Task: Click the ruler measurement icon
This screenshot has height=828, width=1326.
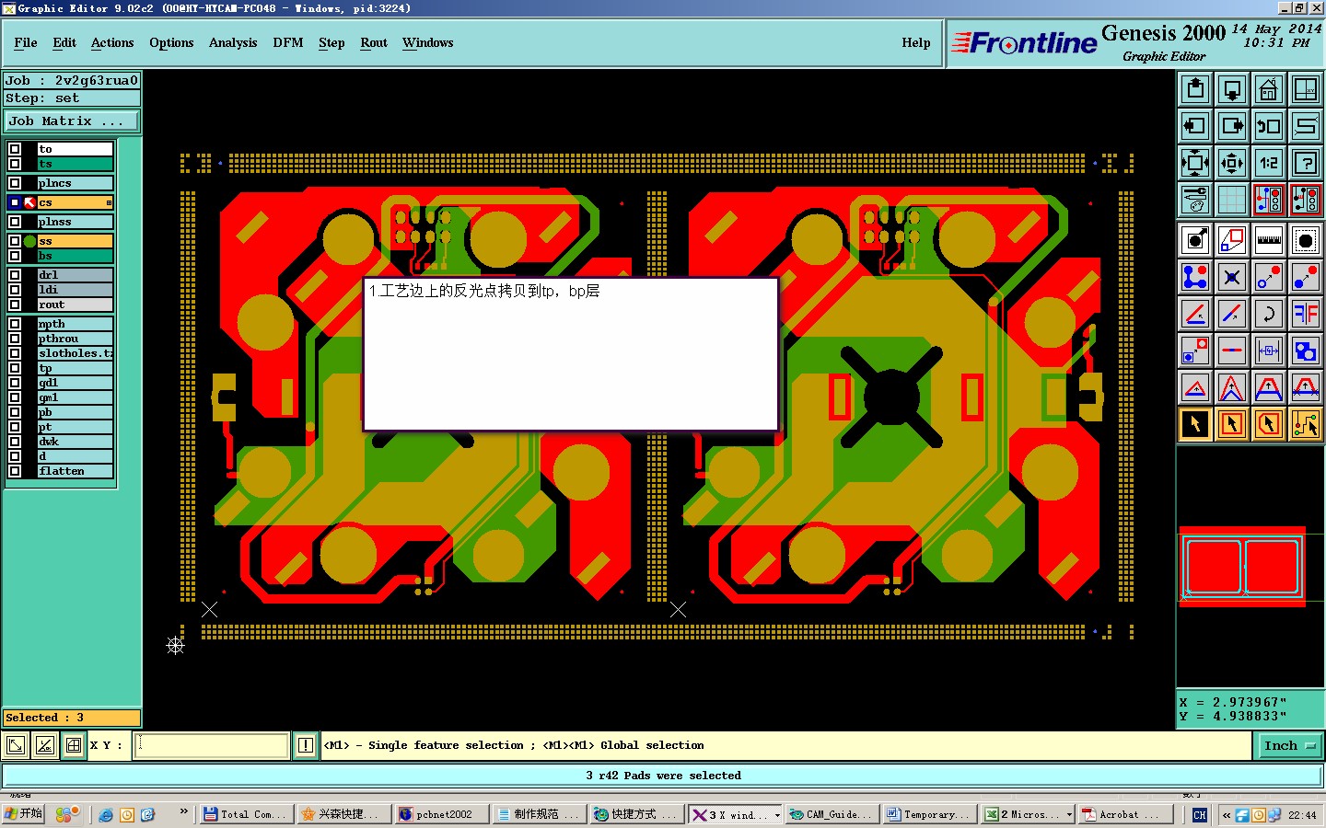Action: [1269, 240]
